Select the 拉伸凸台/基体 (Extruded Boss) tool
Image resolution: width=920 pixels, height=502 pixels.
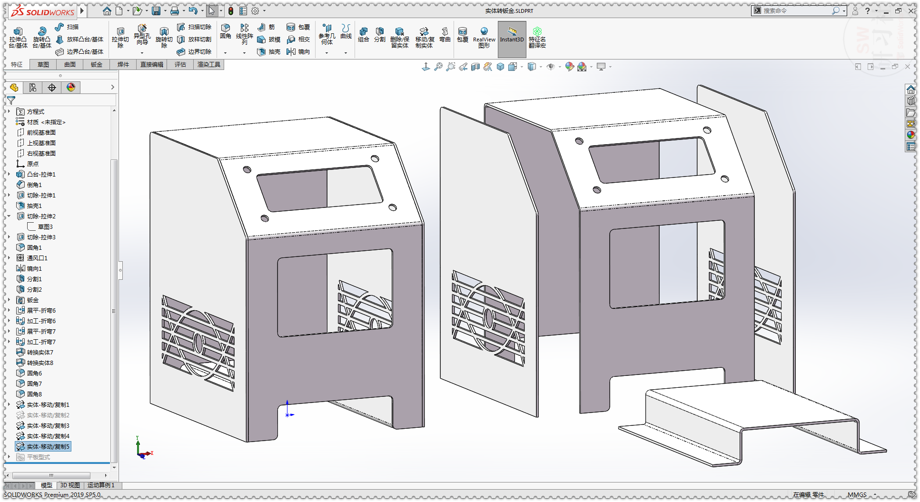[x=18, y=38]
